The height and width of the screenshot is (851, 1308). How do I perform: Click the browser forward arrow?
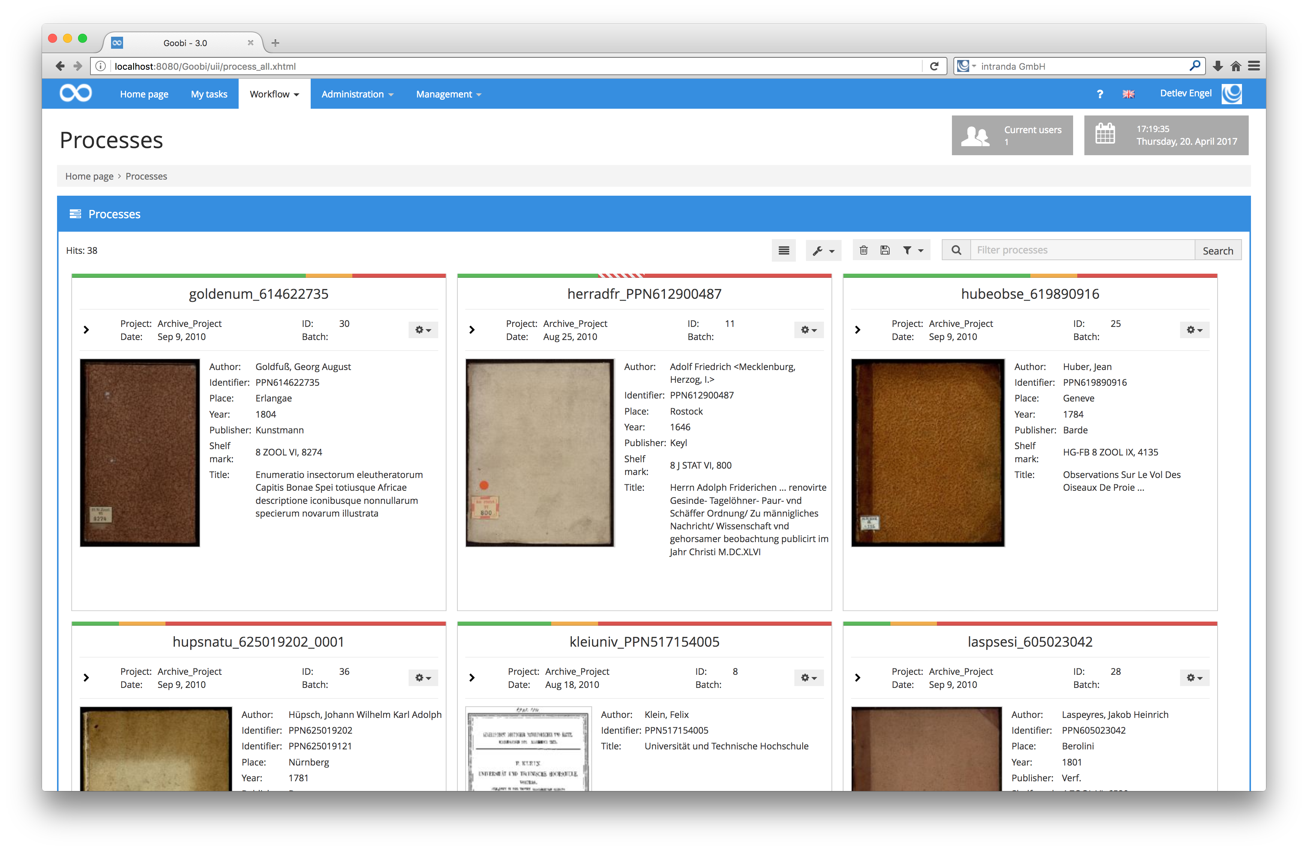tap(78, 66)
